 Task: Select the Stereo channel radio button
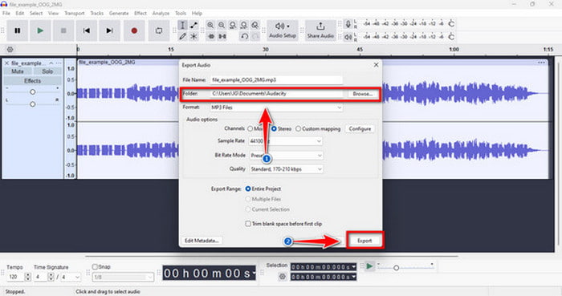pos(274,129)
